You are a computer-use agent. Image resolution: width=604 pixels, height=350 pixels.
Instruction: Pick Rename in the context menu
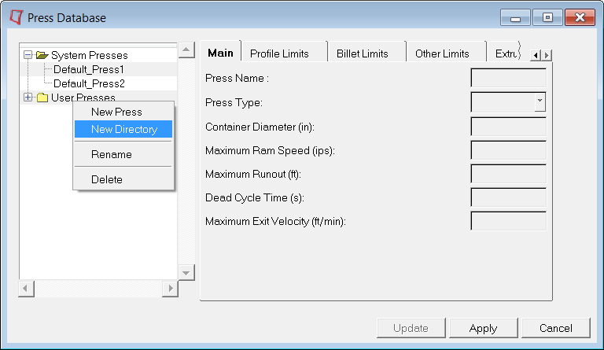pyautogui.click(x=111, y=154)
